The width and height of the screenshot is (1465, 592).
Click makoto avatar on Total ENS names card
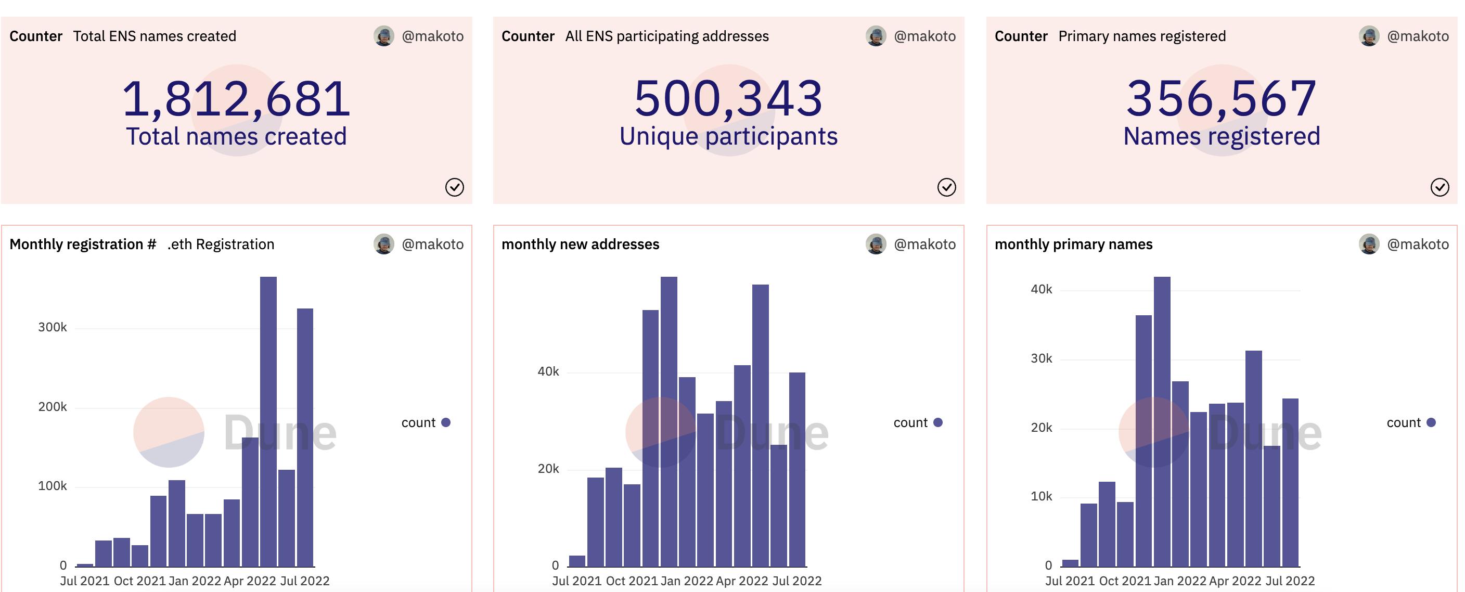[384, 36]
